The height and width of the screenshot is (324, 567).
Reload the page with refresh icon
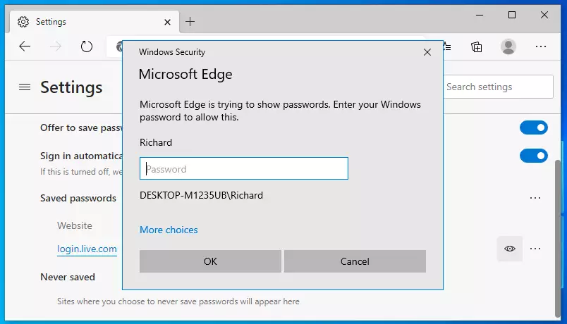[x=87, y=46]
